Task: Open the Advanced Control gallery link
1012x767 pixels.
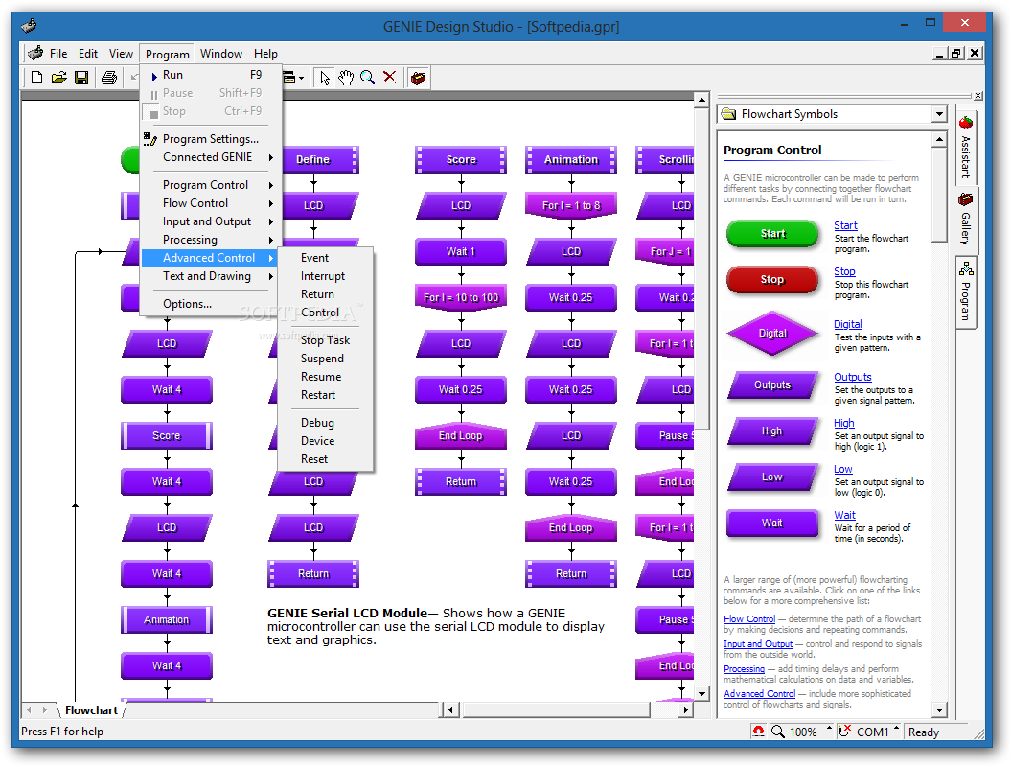Action: coord(759,693)
